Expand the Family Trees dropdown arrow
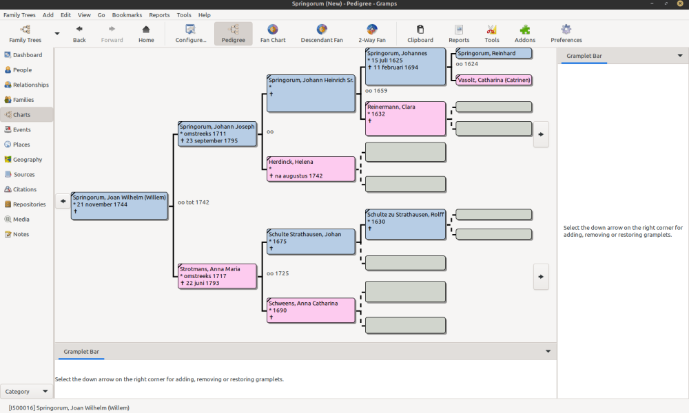 [x=57, y=33]
